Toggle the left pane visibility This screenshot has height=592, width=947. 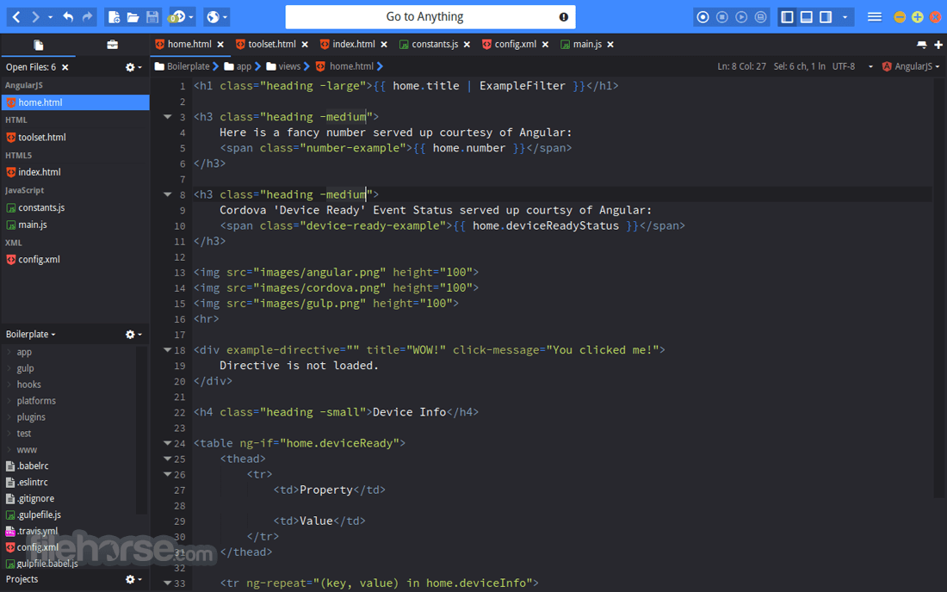point(786,16)
